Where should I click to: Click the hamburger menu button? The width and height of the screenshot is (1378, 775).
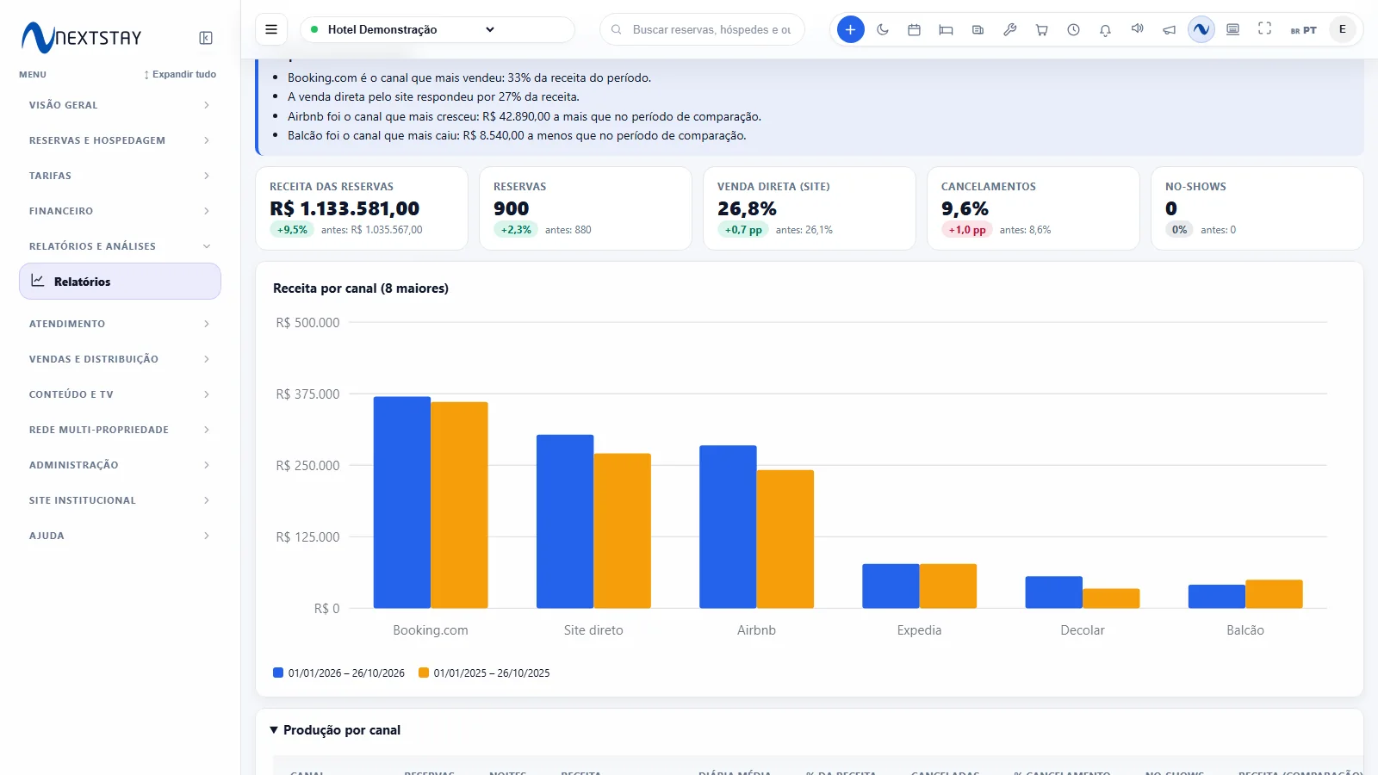tap(271, 29)
